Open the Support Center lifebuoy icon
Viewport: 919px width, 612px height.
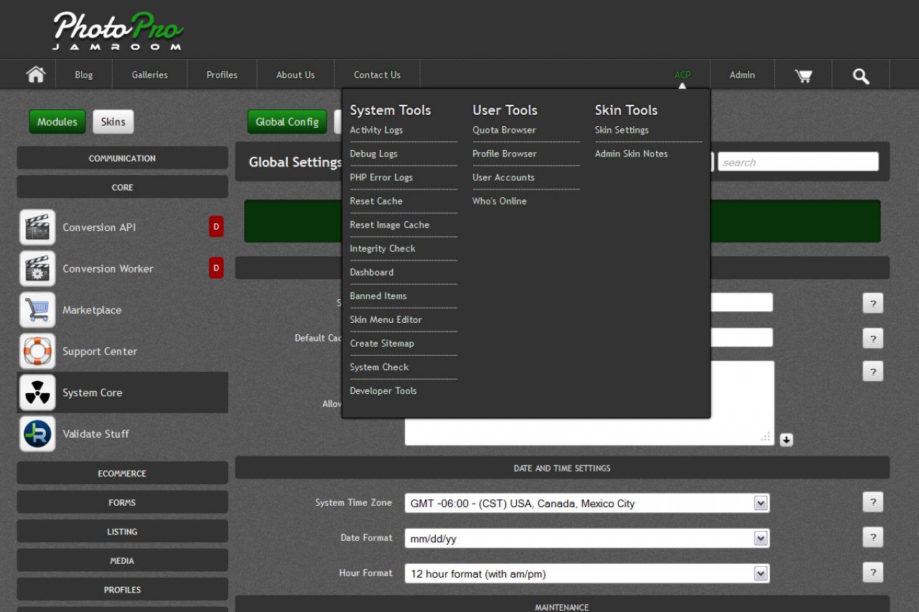pyautogui.click(x=37, y=352)
